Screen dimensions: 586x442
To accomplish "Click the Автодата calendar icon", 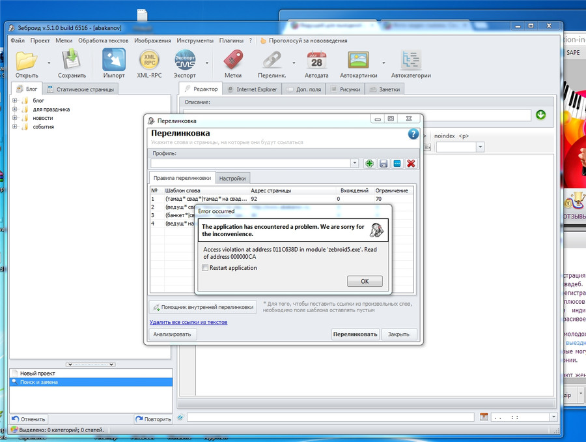I will 316,60.
